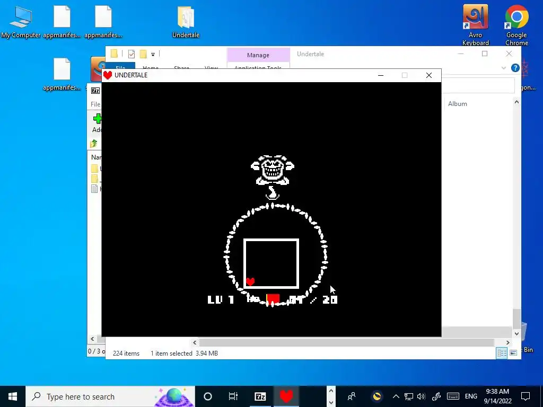543x407 pixels.
Task: Click the taskbar scroll up arrow
Action: [331, 391]
